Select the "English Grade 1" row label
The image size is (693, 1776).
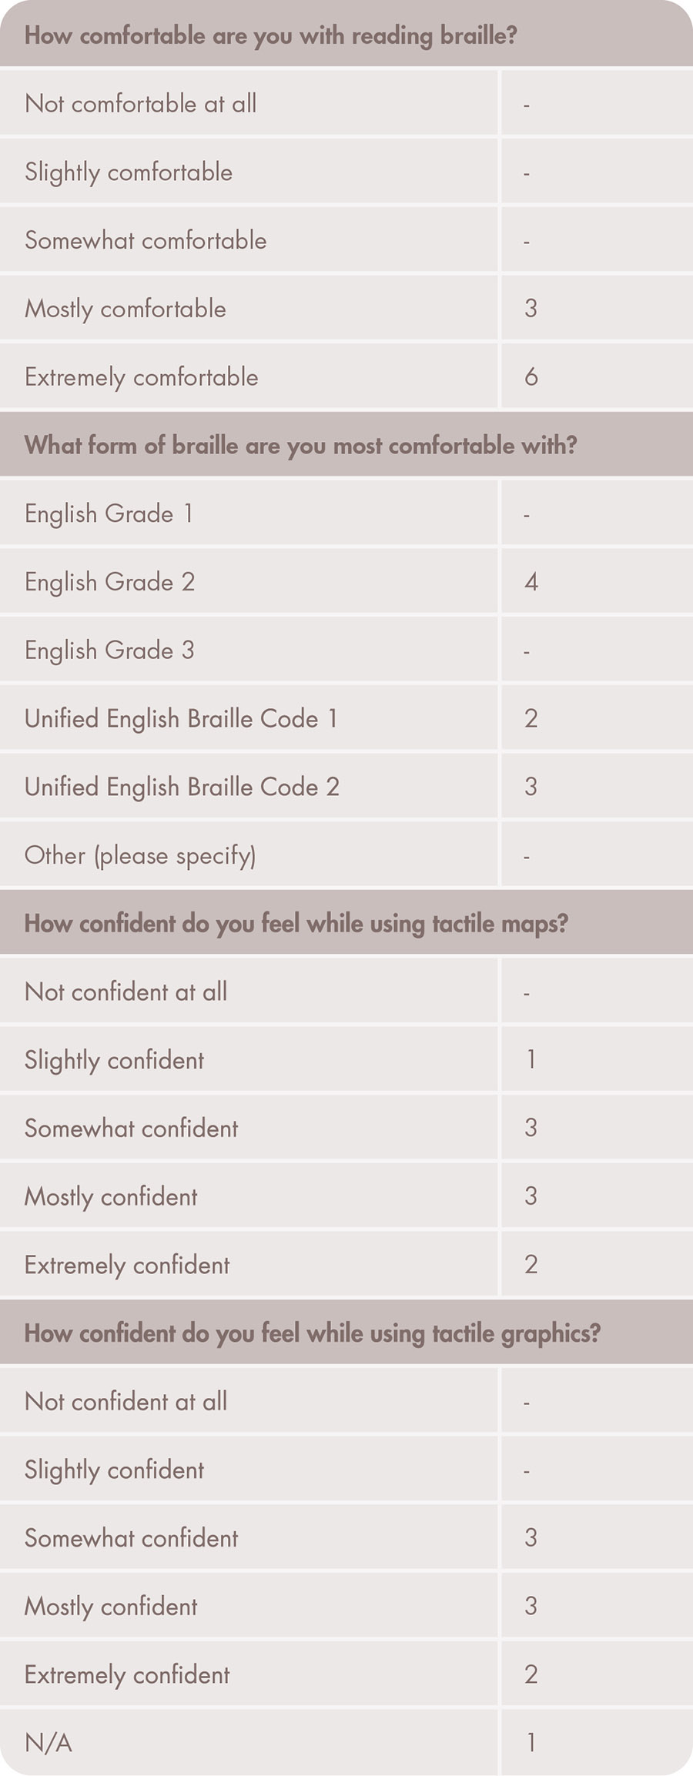tap(109, 513)
